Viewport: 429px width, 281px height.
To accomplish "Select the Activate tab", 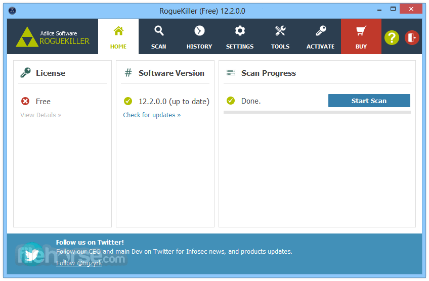I will [321, 36].
